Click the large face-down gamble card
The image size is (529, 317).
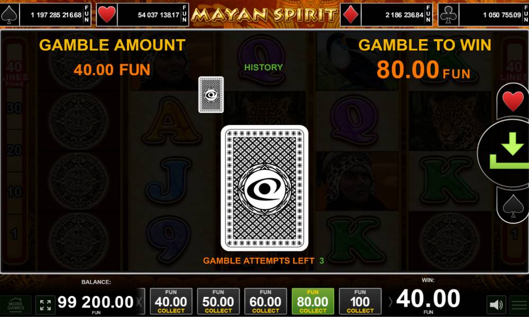tap(264, 188)
